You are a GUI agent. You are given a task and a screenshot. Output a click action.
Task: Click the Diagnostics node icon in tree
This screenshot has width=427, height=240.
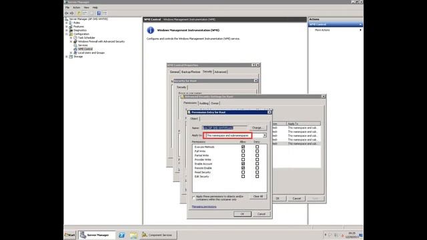coord(71,30)
